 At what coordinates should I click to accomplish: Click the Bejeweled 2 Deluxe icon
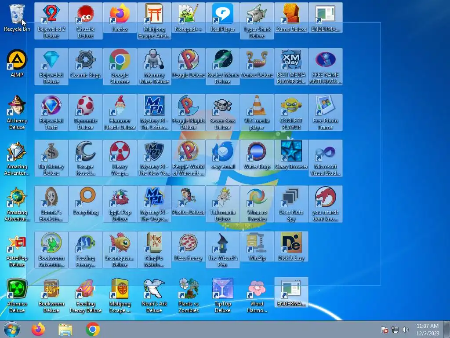(51, 21)
